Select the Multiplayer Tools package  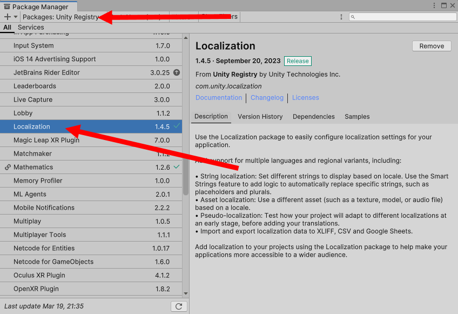91,235
